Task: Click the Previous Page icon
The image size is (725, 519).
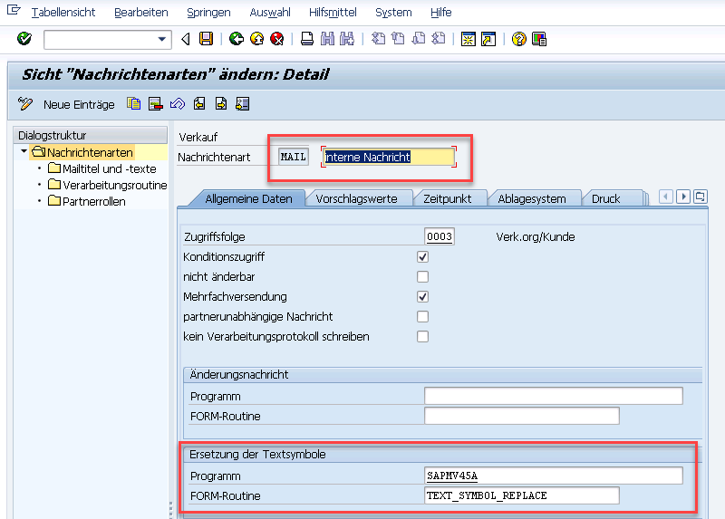Action: (398, 39)
